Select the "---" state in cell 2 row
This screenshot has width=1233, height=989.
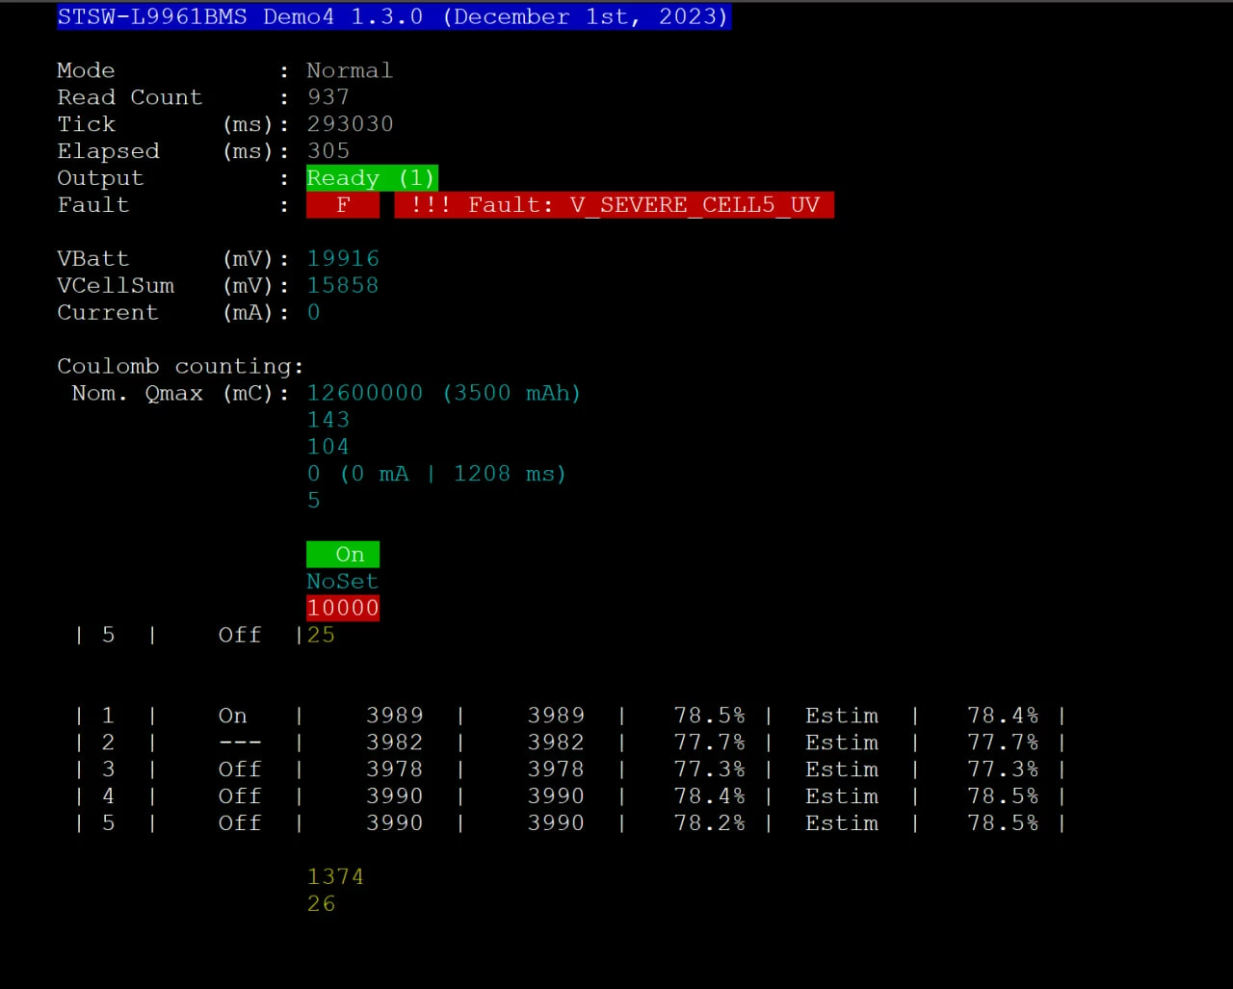(240, 743)
